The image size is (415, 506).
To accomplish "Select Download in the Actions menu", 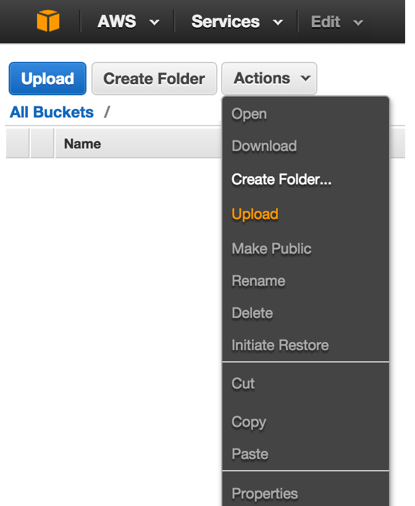I will (x=264, y=146).
